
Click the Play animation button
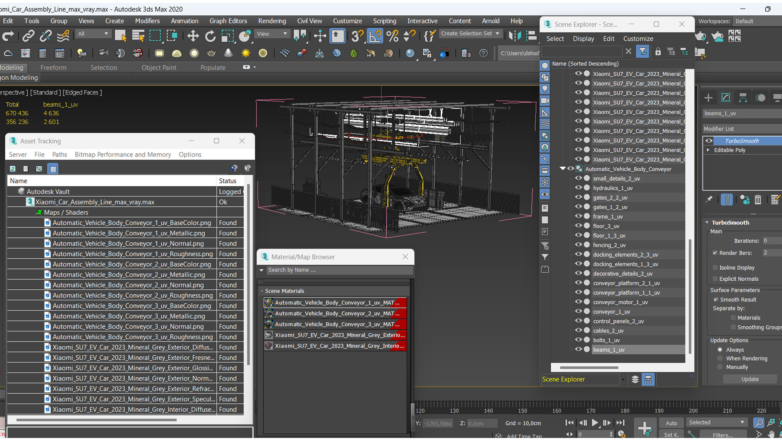pyautogui.click(x=595, y=423)
